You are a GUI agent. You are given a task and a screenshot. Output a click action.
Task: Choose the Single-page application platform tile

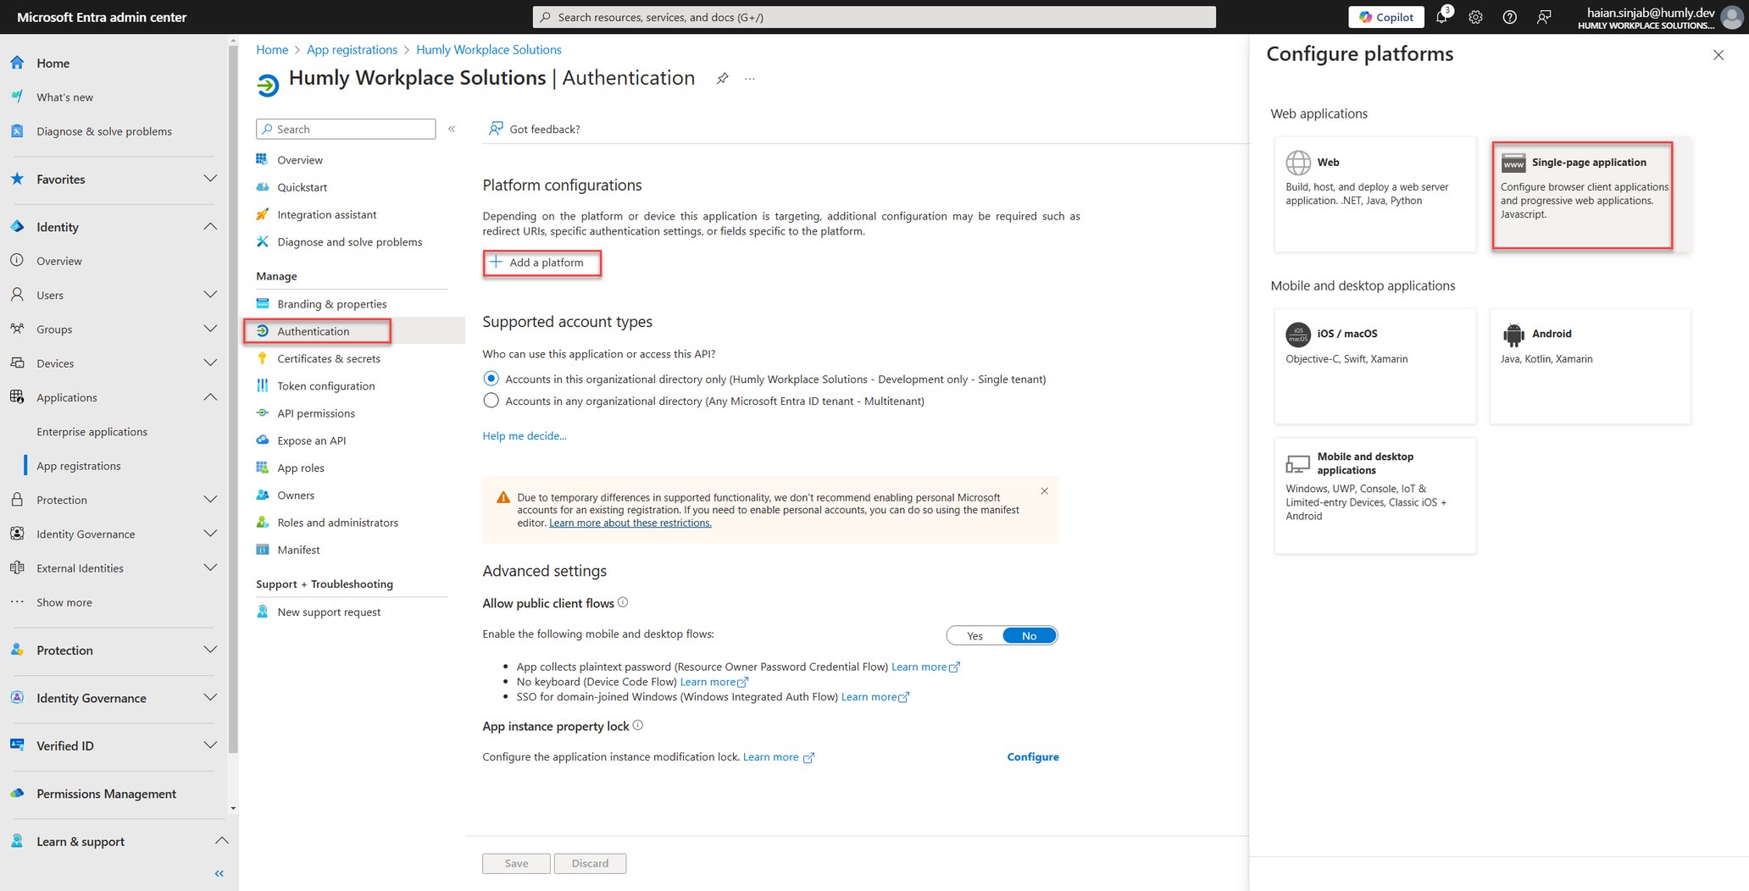pyautogui.click(x=1582, y=195)
